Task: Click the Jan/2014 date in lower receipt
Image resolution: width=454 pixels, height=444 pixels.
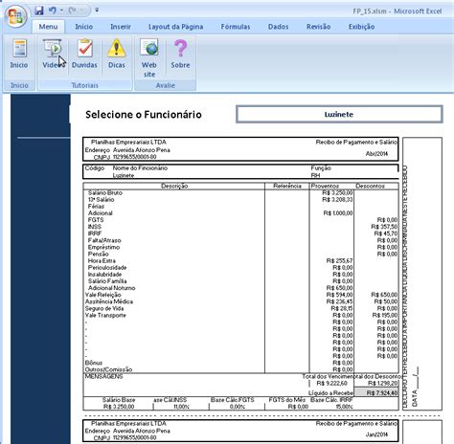Action: pos(376,434)
